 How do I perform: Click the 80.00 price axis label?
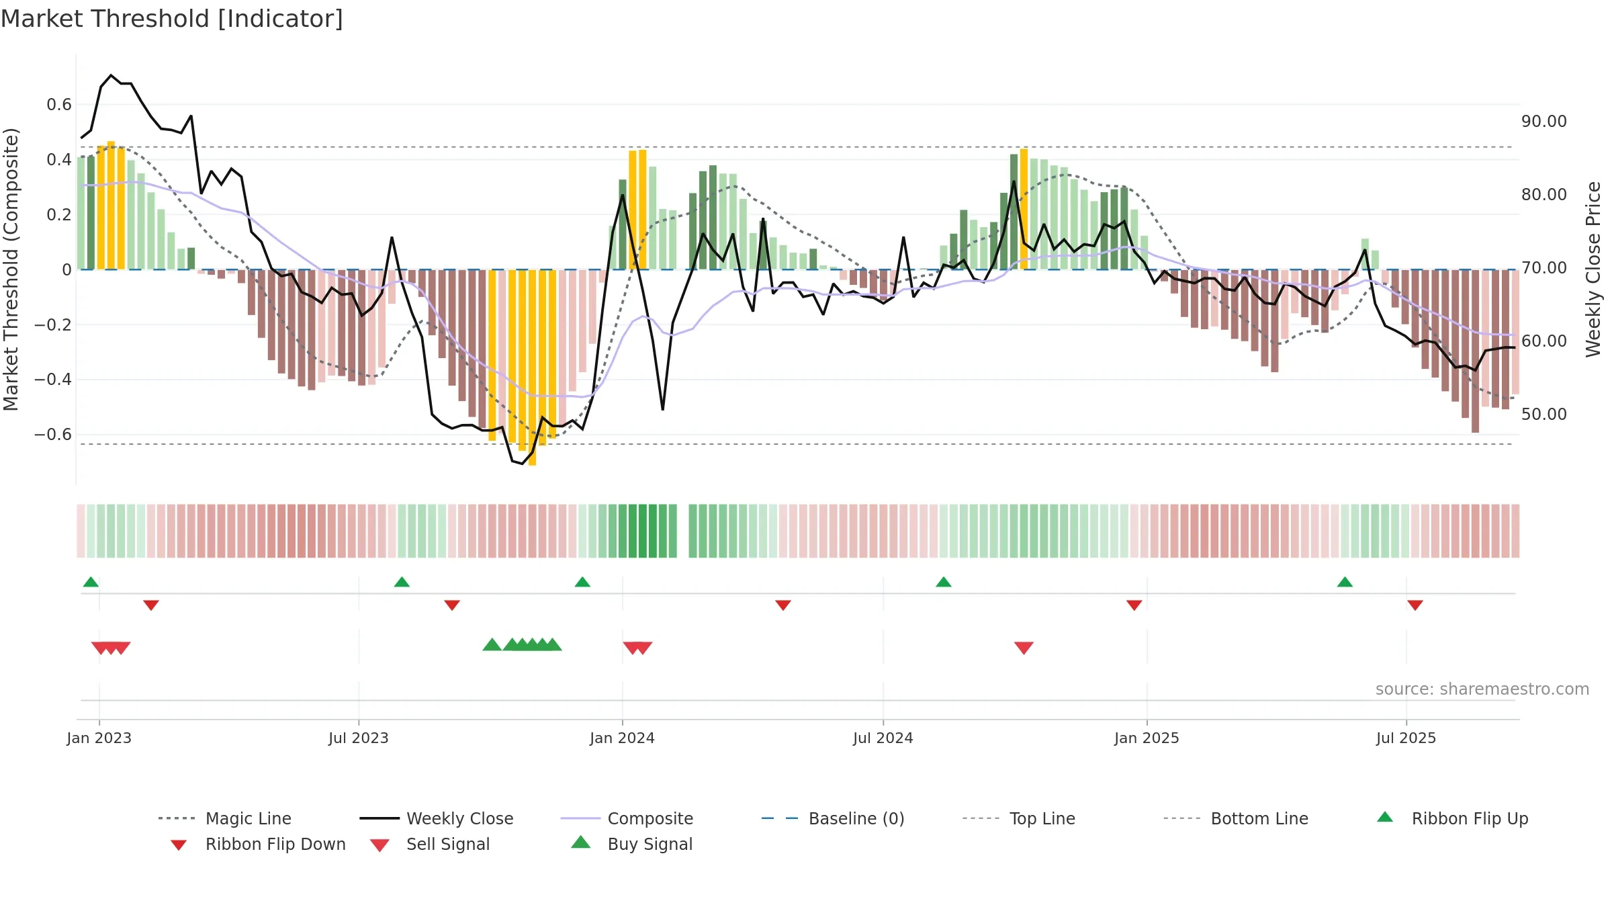1544,195
